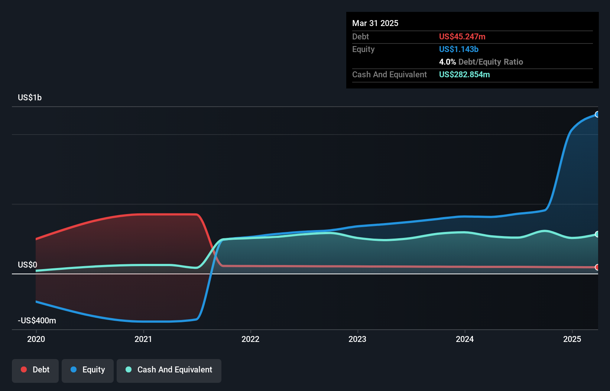610x391 pixels.
Task: Click the 2020 x-axis label
Action: 36,339
